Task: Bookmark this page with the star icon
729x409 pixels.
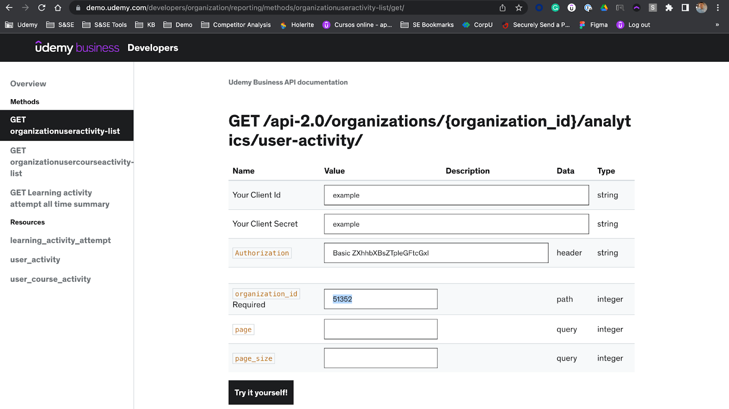Action: pyautogui.click(x=519, y=8)
